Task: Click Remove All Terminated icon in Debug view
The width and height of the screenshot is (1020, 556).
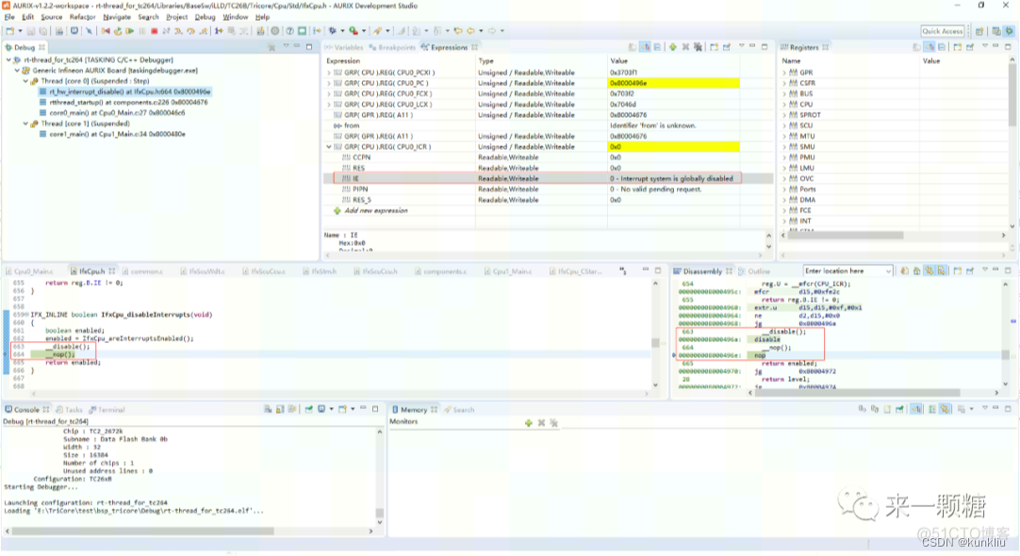Action: 271,47
